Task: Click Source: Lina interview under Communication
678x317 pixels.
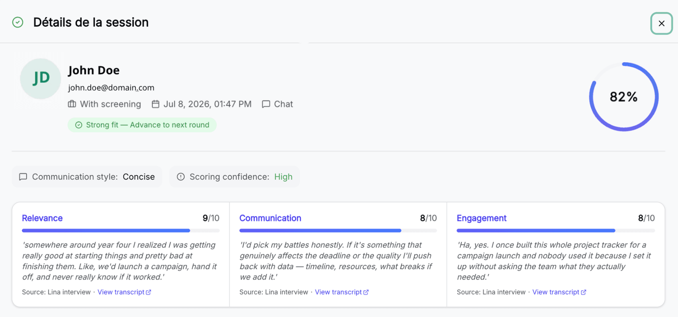Action: (274, 292)
